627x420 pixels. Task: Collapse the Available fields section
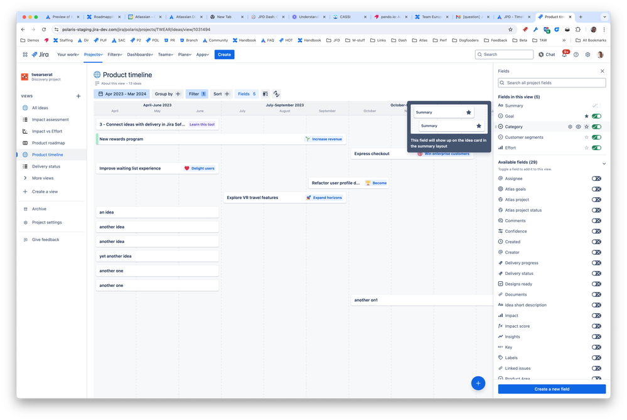tap(604, 164)
